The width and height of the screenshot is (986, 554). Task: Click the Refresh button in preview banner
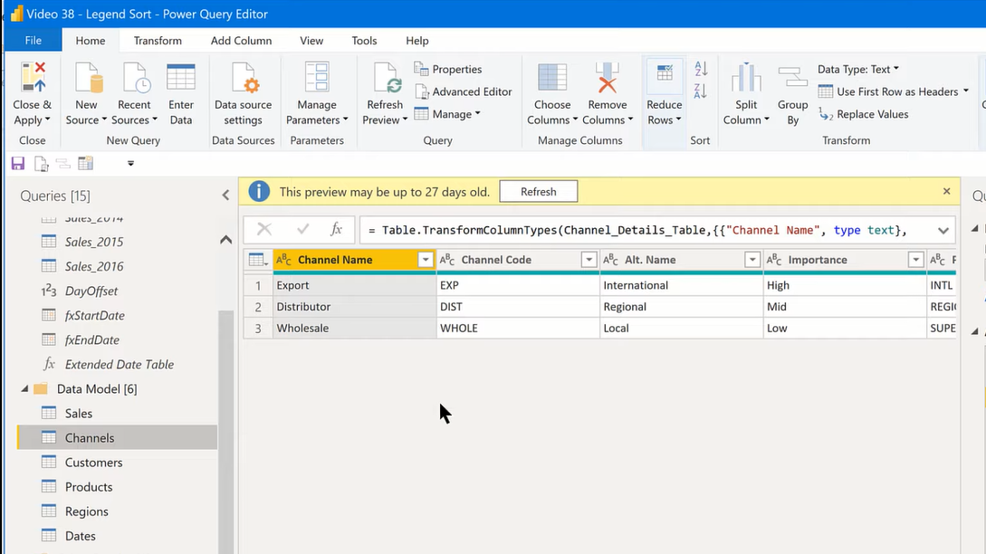(539, 192)
